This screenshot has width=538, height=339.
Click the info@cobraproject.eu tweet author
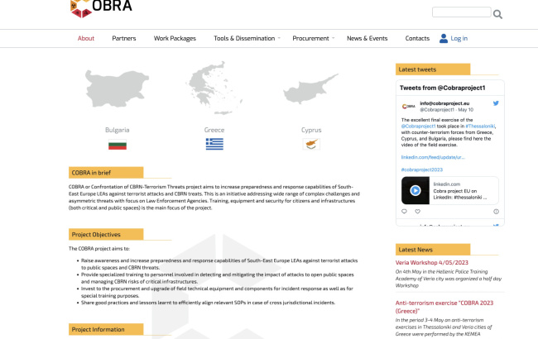(444, 103)
